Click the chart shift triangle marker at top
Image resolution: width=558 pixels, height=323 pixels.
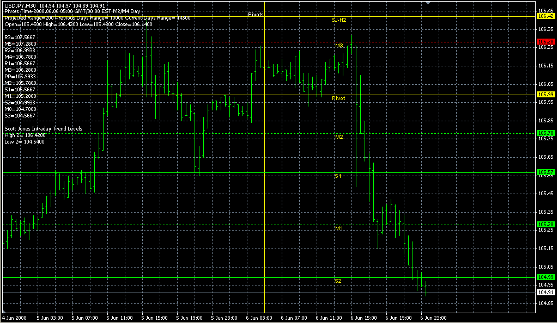coord(430,3)
